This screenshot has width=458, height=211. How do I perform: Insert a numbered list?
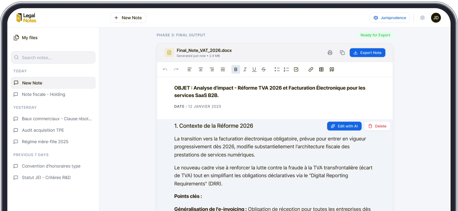pos(286,70)
